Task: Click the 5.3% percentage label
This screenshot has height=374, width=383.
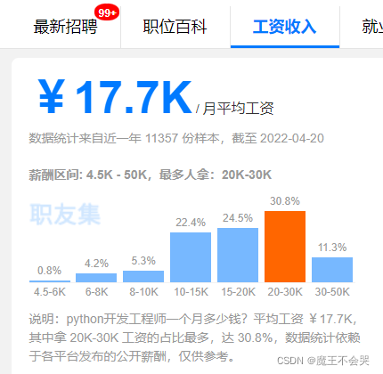Action: click(143, 261)
